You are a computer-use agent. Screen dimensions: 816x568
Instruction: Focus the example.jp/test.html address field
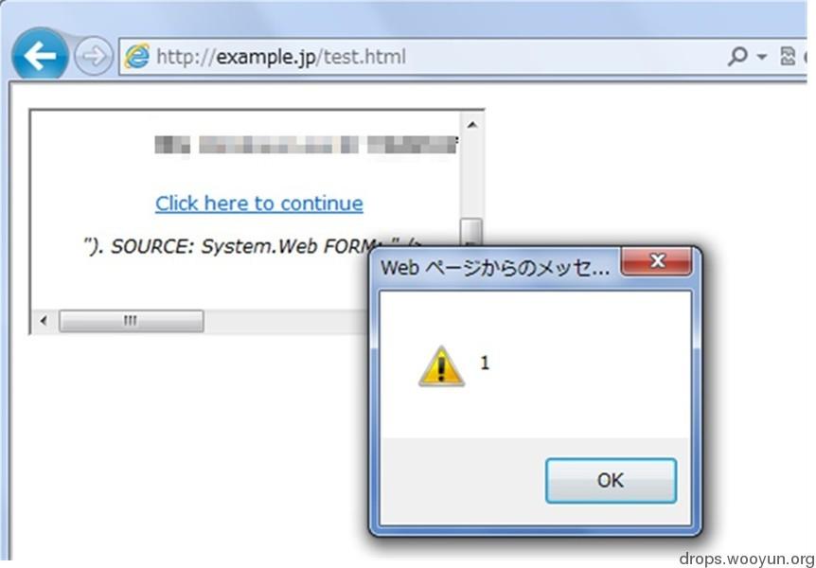437,56
